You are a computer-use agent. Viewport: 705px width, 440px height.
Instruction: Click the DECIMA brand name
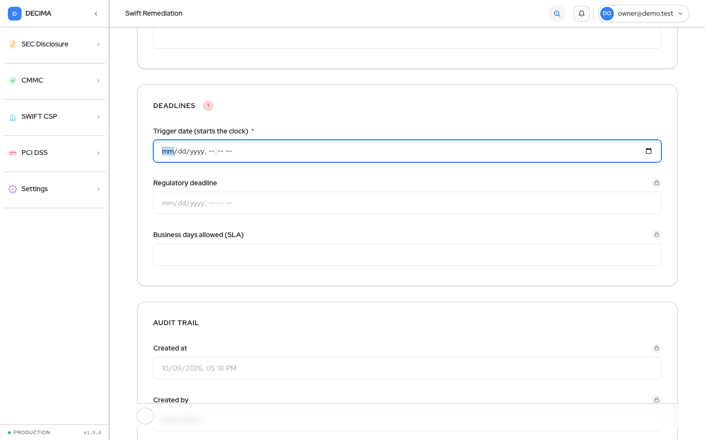38,13
